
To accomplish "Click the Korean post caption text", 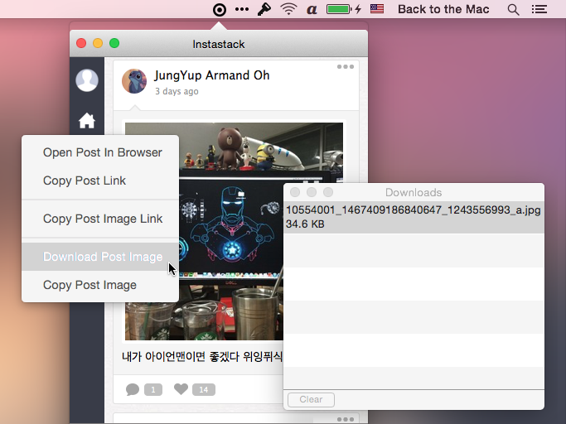I will [x=202, y=357].
